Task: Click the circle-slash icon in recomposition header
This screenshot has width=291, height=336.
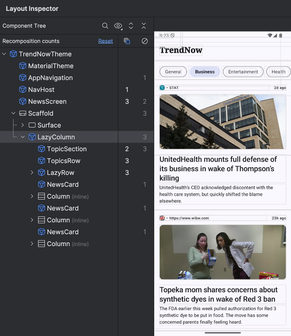Action: point(145,41)
